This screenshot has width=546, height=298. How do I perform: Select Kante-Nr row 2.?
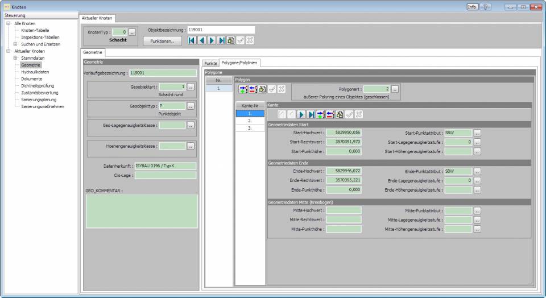coord(250,121)
